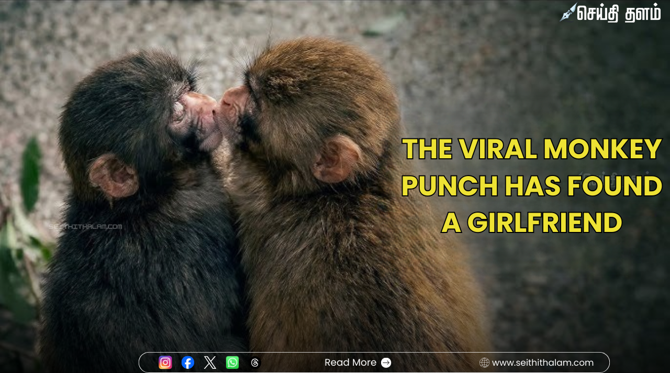Click the faint seithithalam.com watermark
This screenshot has height=373, width=670.
pos(85,227)
